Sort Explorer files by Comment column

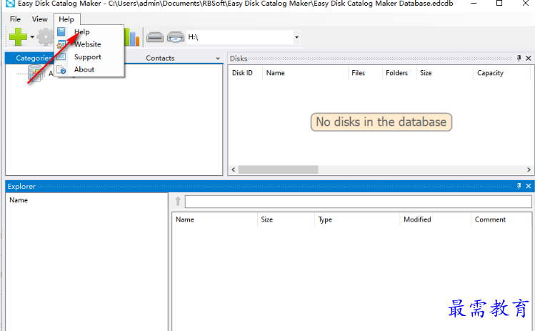tap(501, 219)
